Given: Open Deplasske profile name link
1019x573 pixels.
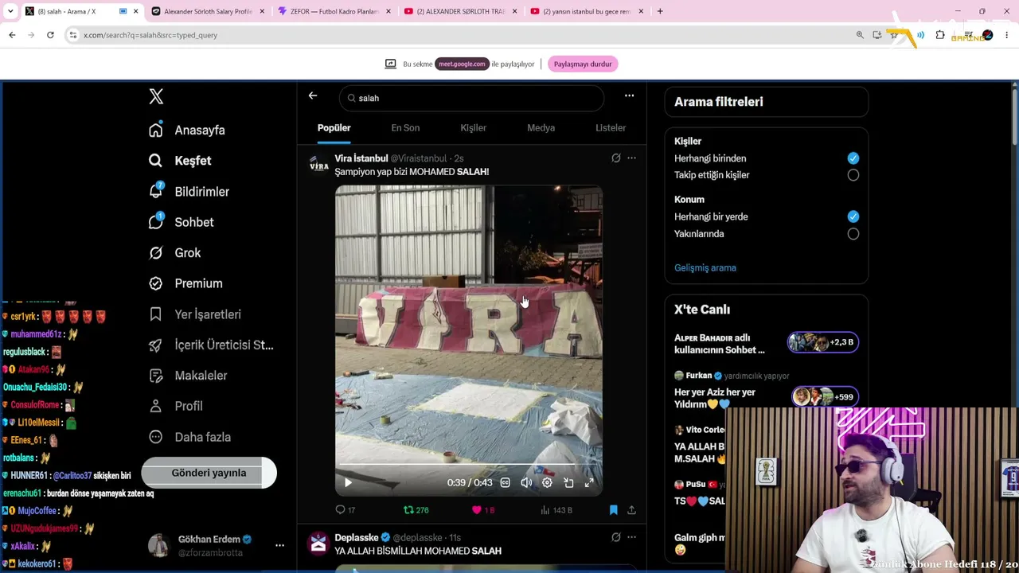Looking at the screenshot, I should (x=357, y=537).
